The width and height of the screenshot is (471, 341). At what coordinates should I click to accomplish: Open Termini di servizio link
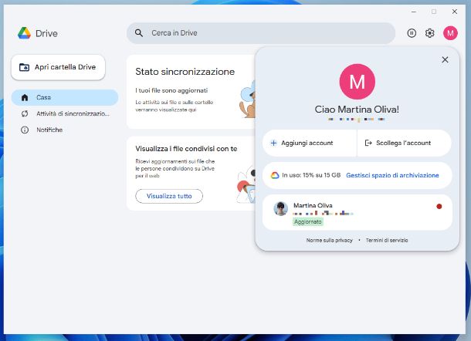(387, 240)
